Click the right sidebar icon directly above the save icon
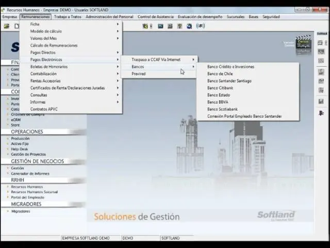Viewport: 330px width, 248px height. 321,90
